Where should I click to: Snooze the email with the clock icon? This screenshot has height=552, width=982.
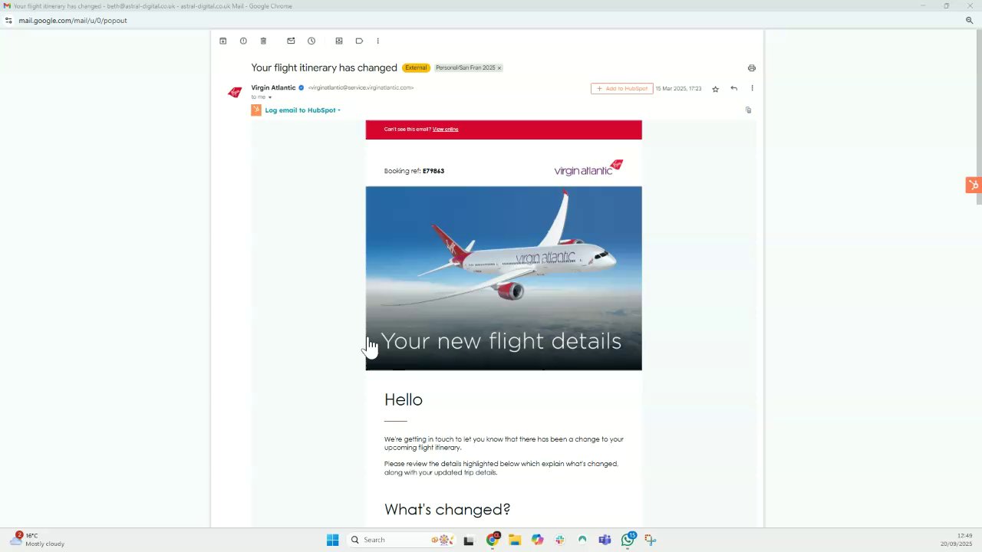(x=311, y=41)
